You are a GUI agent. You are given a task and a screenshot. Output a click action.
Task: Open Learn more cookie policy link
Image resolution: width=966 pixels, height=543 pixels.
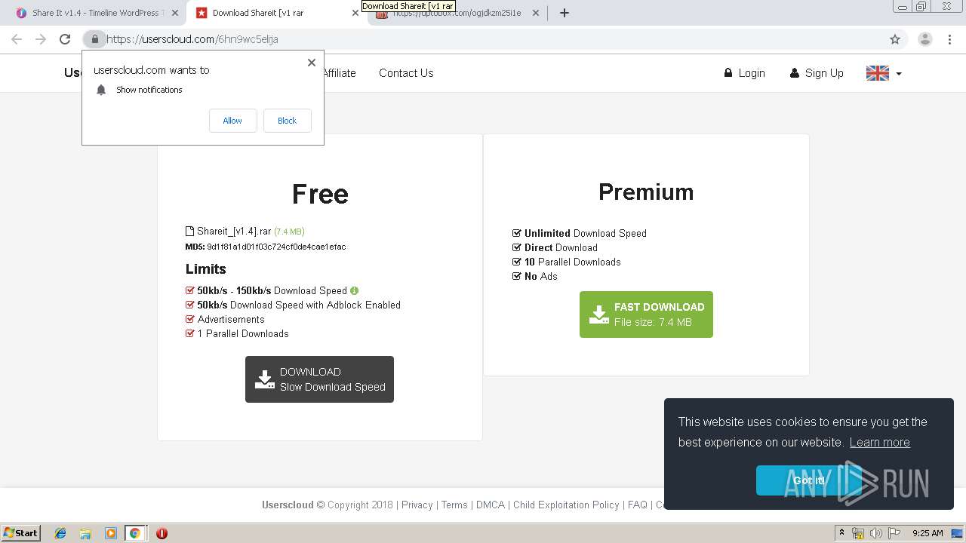pos(879,443)
